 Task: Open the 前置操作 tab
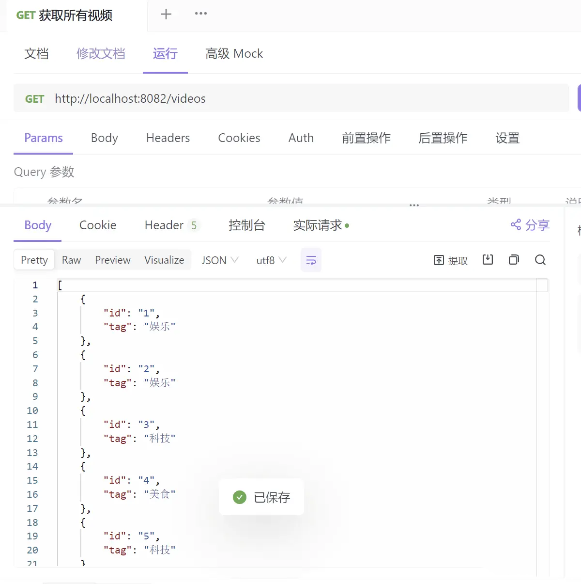click(366, 138)
